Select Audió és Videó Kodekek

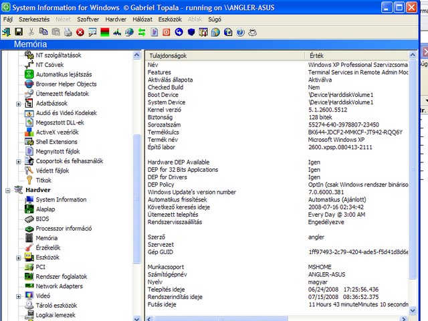coord(66,113)
